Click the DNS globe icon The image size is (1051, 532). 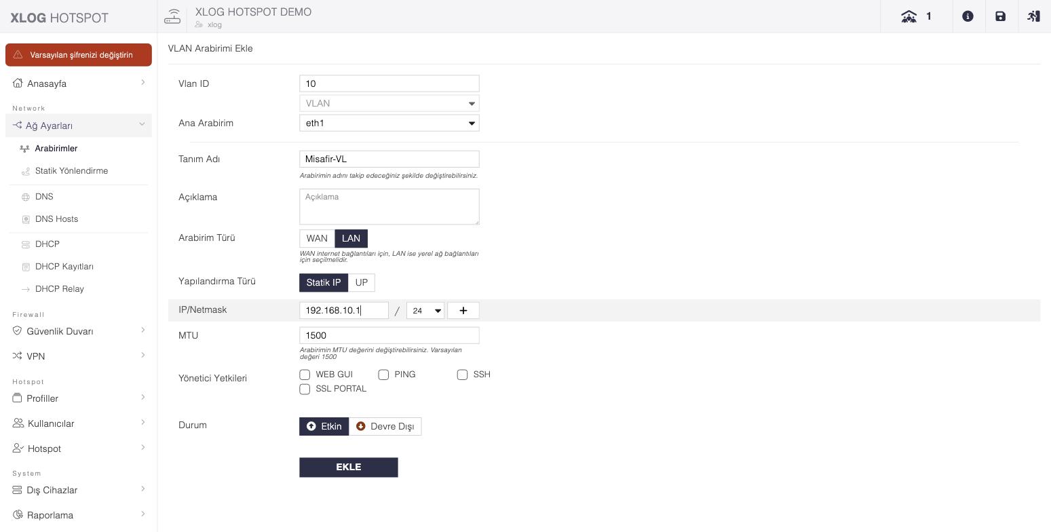point(26,197)
